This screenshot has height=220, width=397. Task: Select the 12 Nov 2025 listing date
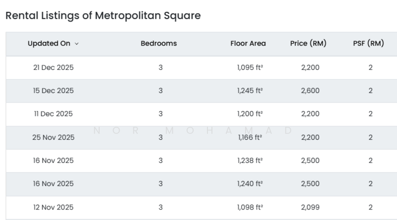(x=53, y=207)
